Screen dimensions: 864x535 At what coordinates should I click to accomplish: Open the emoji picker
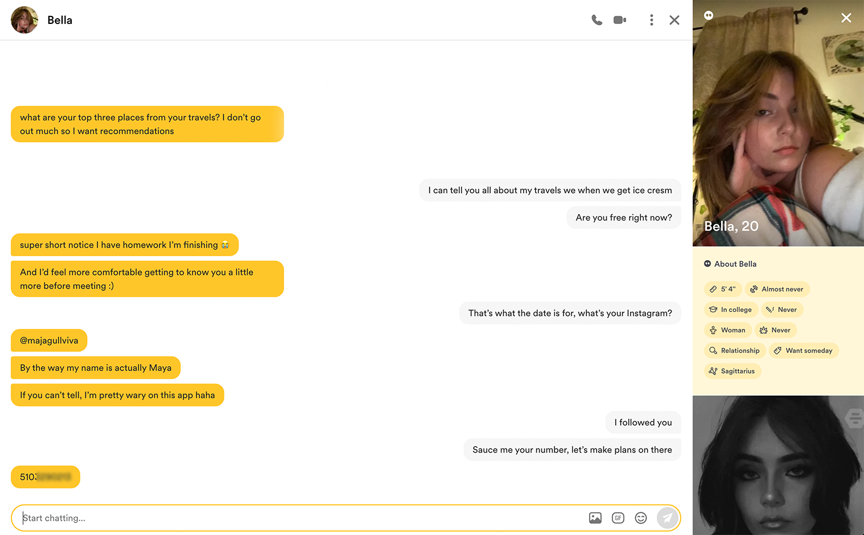point(641,518)
